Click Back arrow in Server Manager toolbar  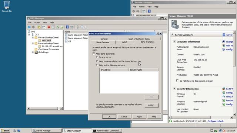(x=134, y=11)
